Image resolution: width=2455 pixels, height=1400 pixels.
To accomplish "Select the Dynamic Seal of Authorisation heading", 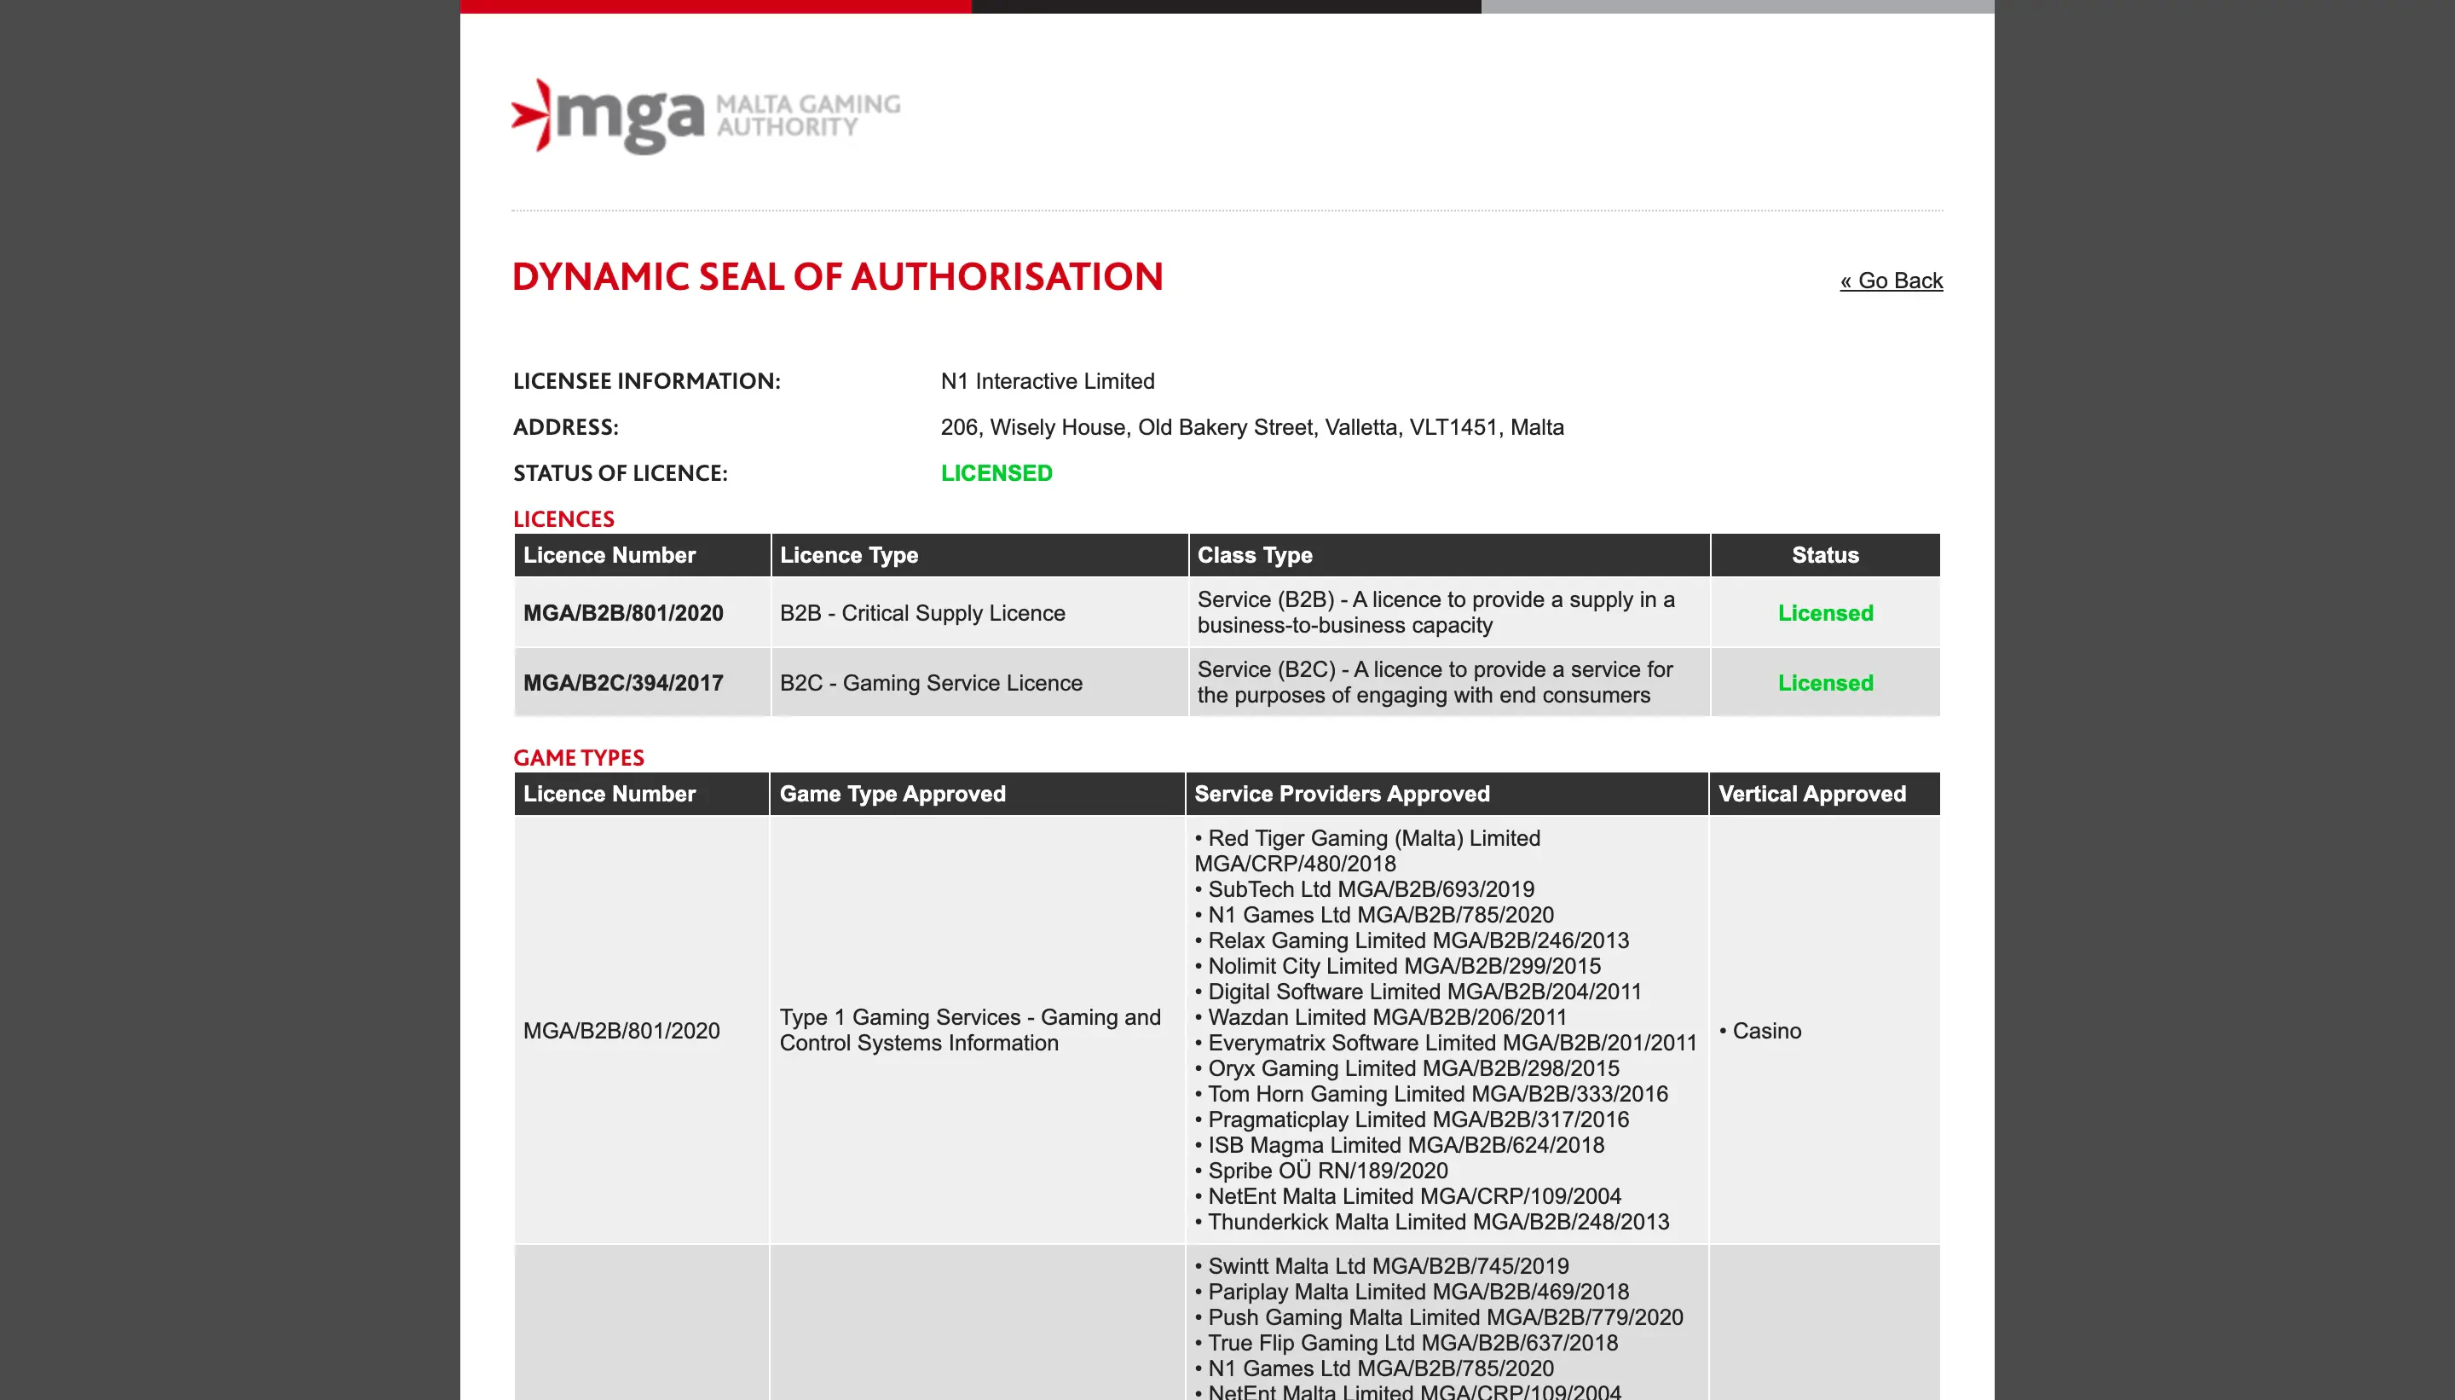I will click(x=837, y=277).
